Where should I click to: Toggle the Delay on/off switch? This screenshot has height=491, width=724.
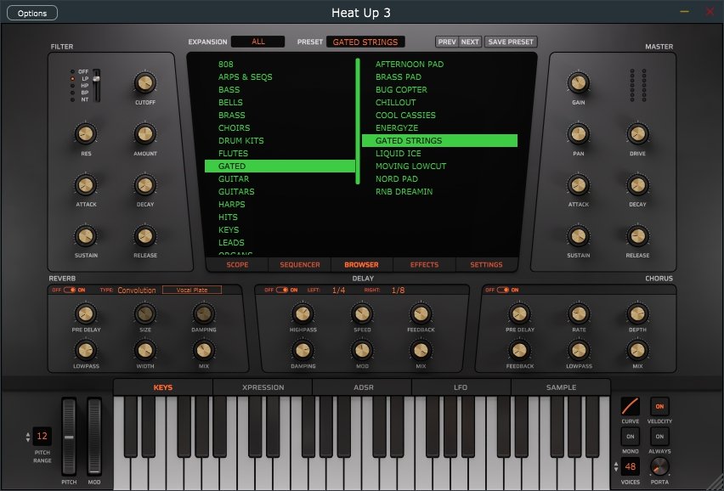(x=280, y=290)
